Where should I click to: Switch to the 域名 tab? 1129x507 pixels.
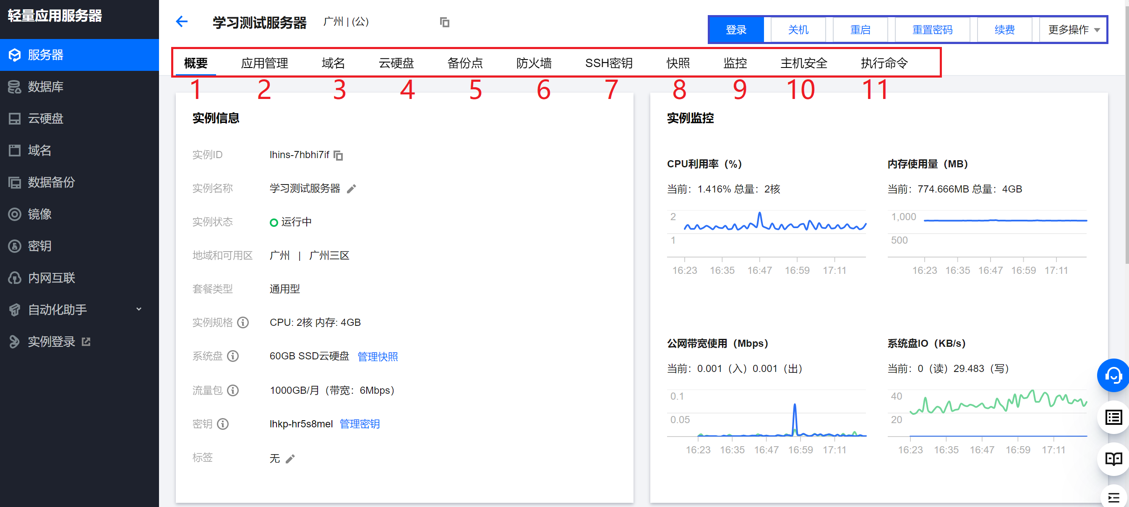coord(333,63)
